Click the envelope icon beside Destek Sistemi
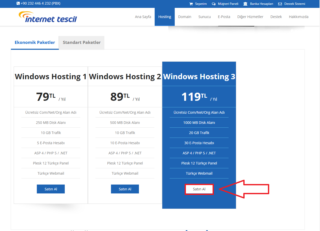320x231 pixels. point(280,4)
